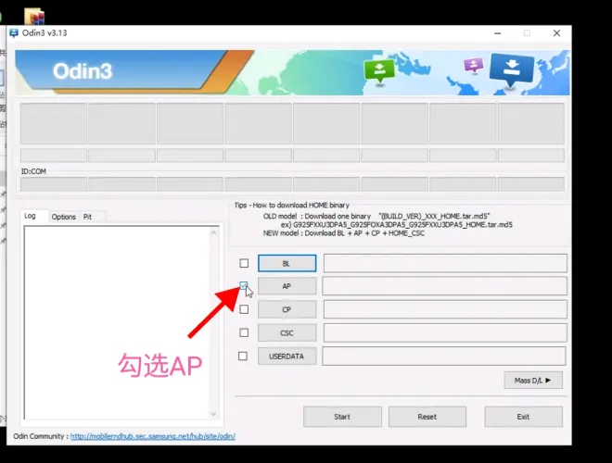Click the large blue download banner icon
612x463 pixels.
click(511, 70)
